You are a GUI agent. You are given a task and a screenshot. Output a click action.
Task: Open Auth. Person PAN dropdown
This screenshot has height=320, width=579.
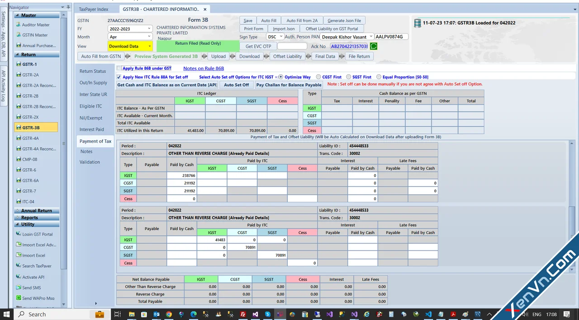347,37
